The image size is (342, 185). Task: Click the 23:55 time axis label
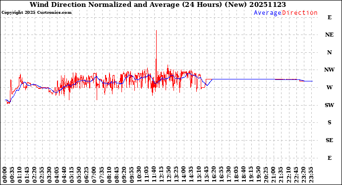tap(311, 175)
